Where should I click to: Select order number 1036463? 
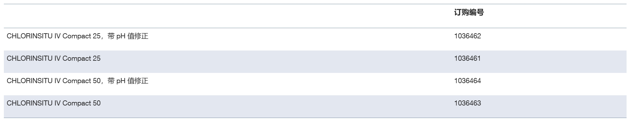point(467,103)
